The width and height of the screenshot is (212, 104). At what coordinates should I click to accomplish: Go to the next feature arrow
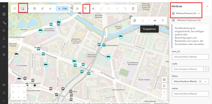210,13
